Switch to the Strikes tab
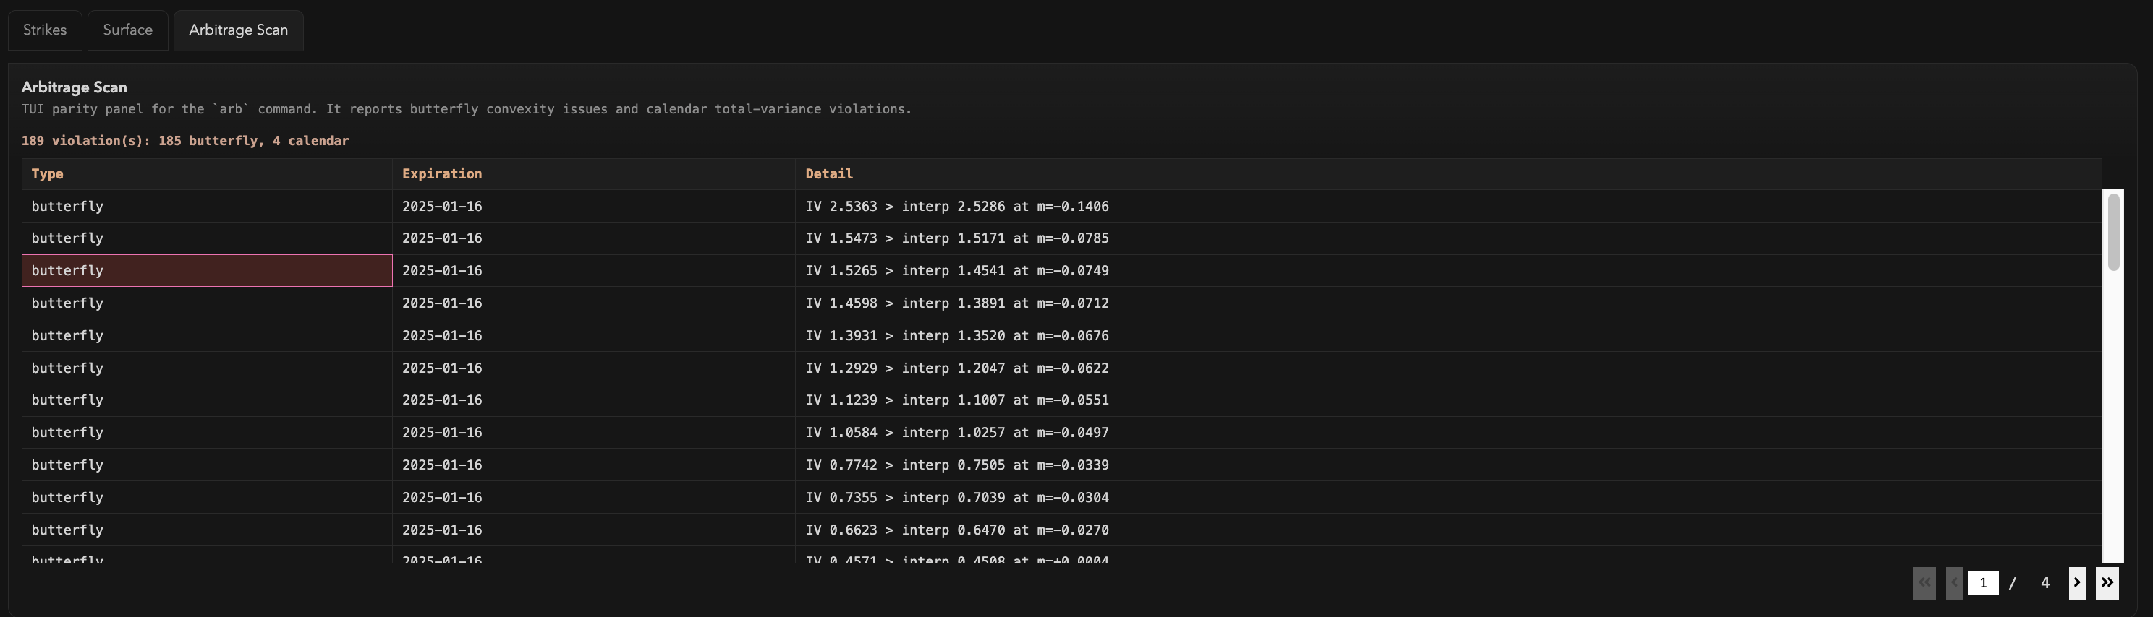 [45, 30]
